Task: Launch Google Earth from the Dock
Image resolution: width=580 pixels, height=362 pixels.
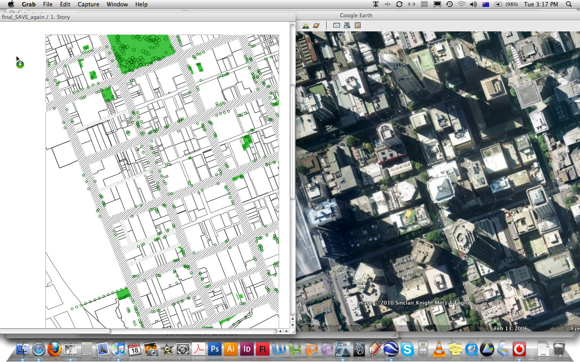Action: coord(391,350)
